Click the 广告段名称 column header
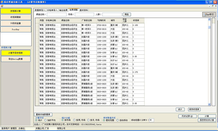The image size is (218, 131). (89, 20)
